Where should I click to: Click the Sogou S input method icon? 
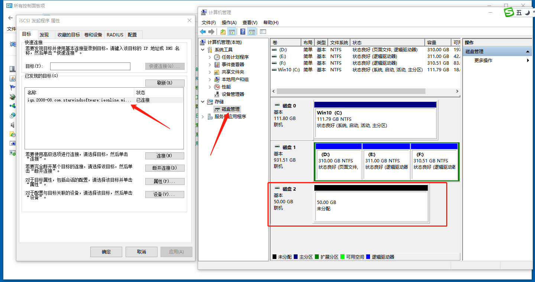pyautogui.click(x=509, y=12)
